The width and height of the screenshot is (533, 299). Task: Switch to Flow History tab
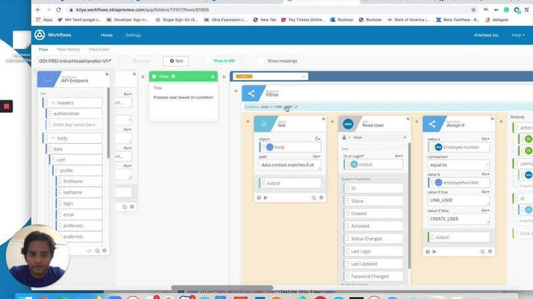point(68,49)
